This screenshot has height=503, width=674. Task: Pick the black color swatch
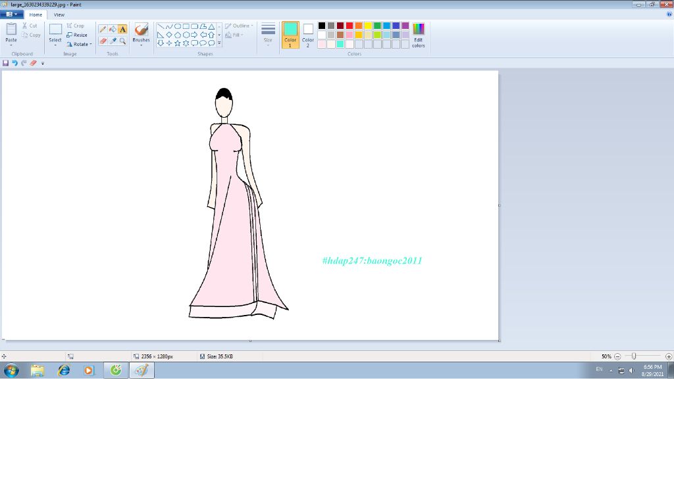coord(321,26)
